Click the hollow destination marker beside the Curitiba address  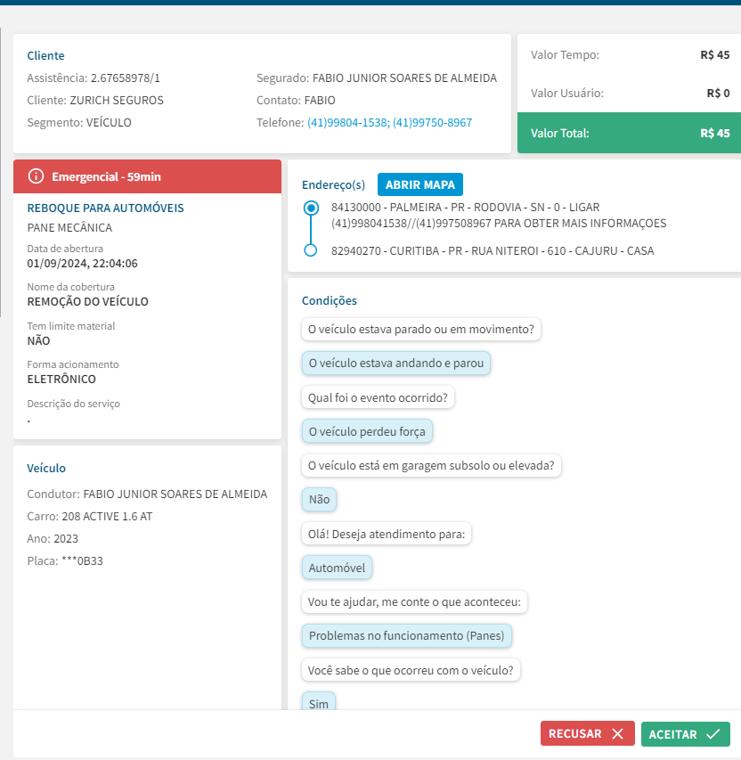point(311,250)
